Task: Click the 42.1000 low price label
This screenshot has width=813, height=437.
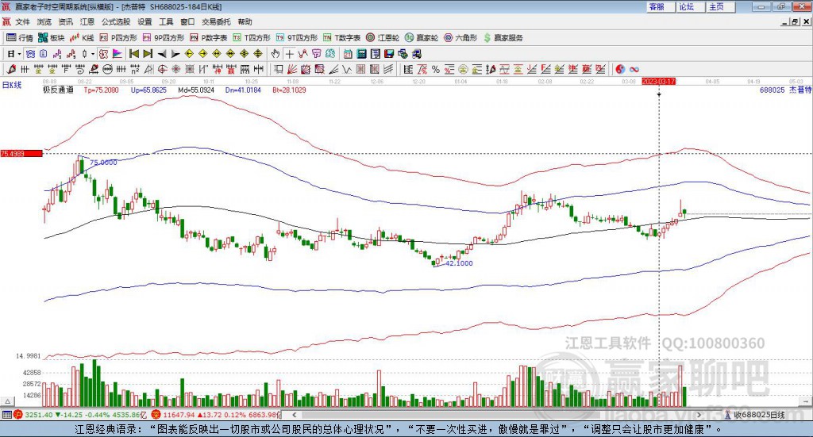Action: (459, 263)
